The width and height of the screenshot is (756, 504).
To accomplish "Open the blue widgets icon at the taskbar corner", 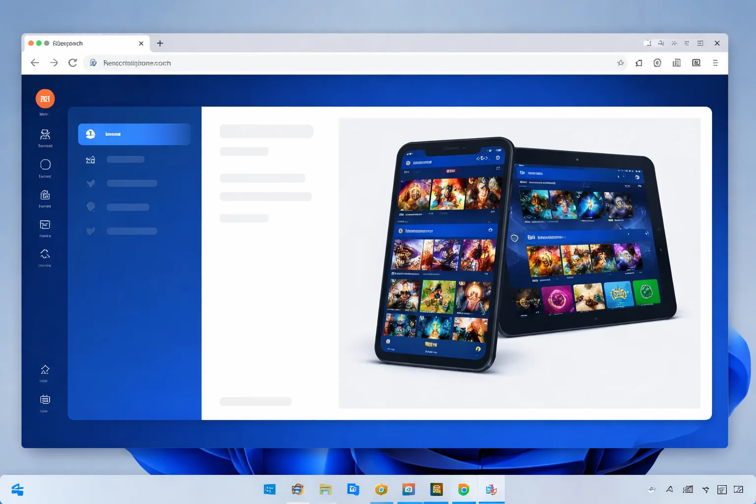I will (x=17, y=489).
